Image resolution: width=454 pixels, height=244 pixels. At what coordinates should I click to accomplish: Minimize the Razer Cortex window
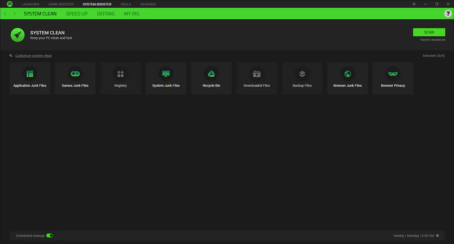425,4
